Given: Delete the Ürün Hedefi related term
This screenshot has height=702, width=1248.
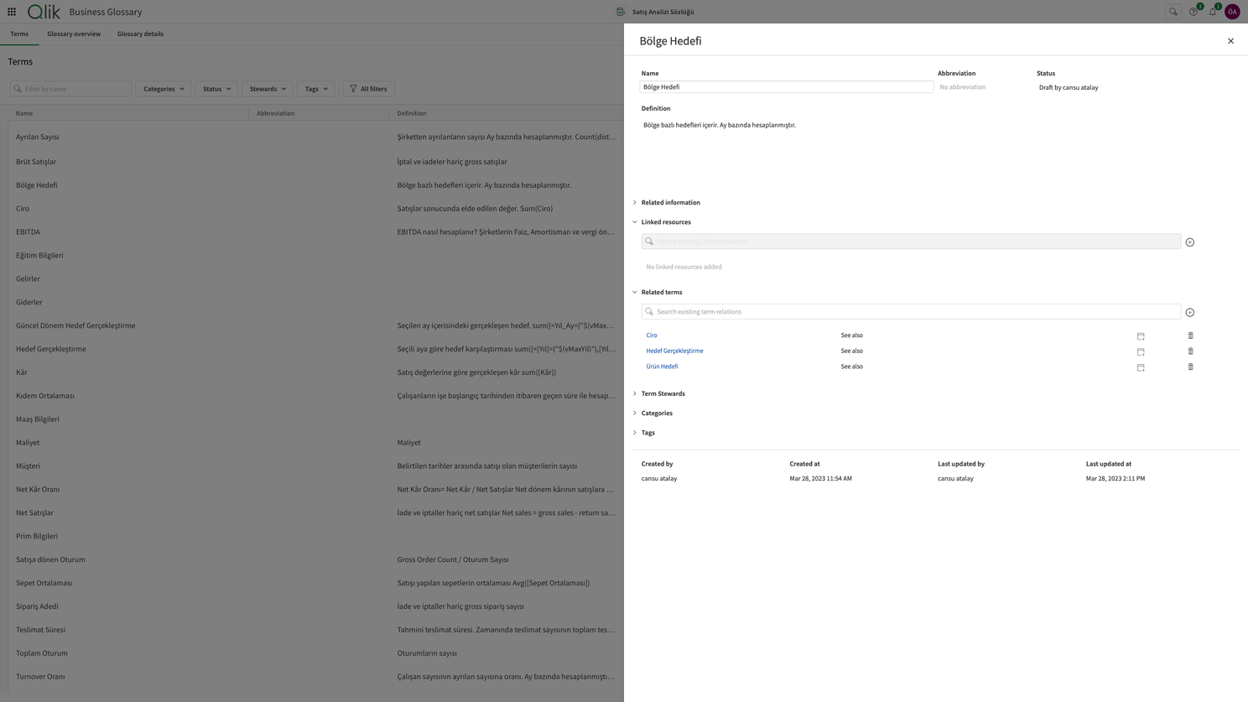Looking at the screenshot, I should 1190,367.
